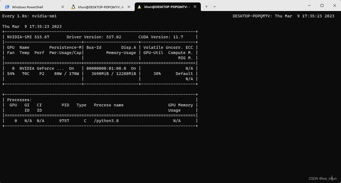Click the 'NVIDIA-SMI 515.67' version text

pyautogui.click(x=28, y=37)
